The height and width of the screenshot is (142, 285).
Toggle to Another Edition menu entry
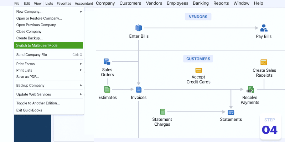click(38, 103)
